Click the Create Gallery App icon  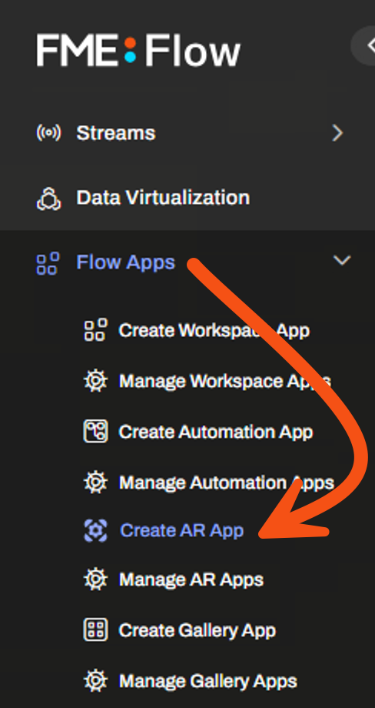click(95, 630)
